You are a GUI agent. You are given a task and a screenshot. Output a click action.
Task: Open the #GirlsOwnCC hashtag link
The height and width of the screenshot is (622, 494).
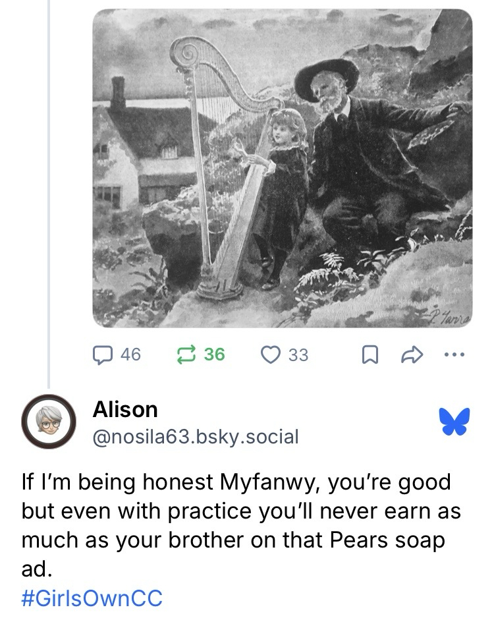pyautogui.click(x=92, y=598)
